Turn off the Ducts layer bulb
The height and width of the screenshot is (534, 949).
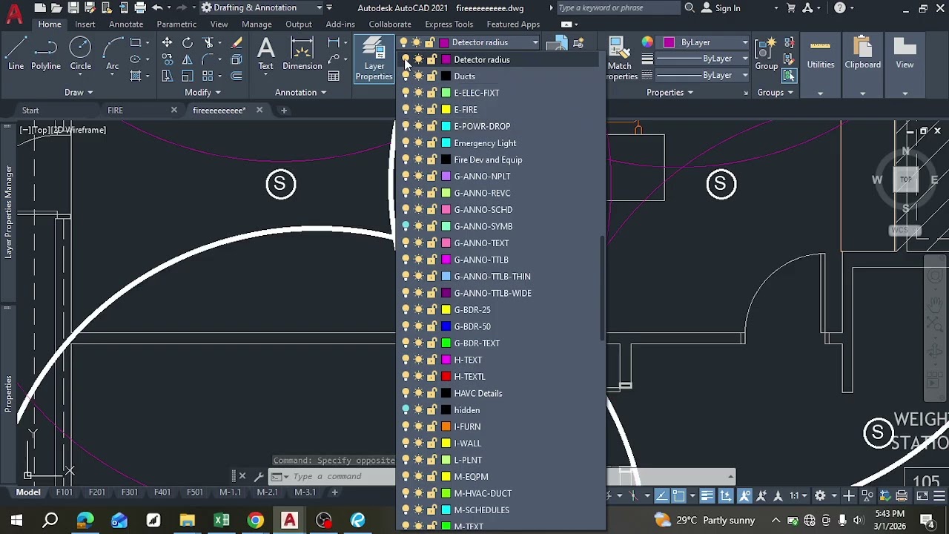[406, 76]
